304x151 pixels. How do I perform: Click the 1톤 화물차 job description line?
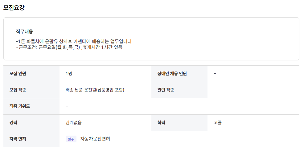pyautogui.click(x=74, y=41)
